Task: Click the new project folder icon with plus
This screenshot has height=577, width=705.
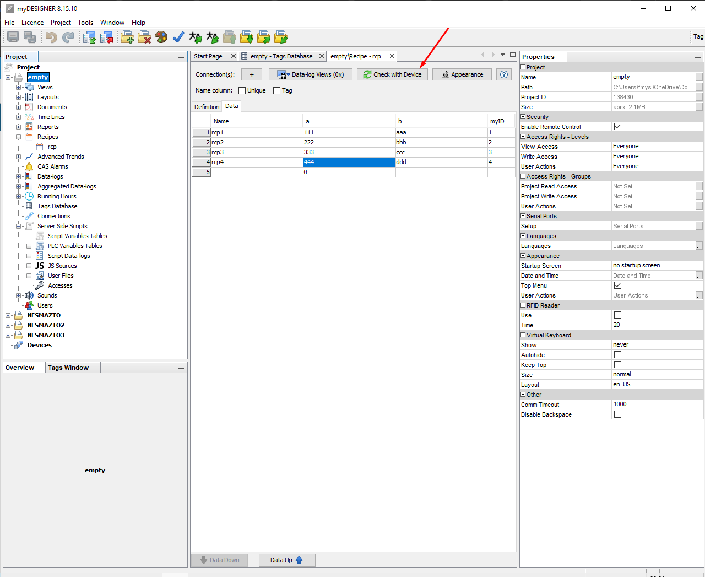Action: pyautogui.click(x=127, y=37)
